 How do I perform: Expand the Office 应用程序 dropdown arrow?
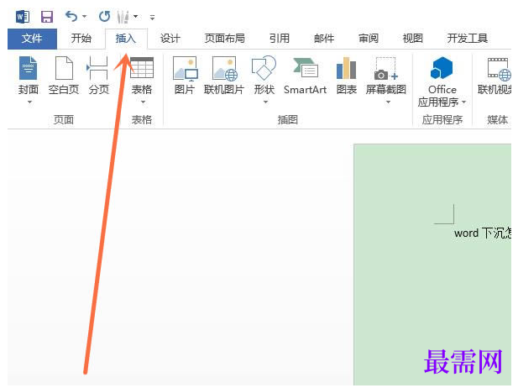point(463,102)
